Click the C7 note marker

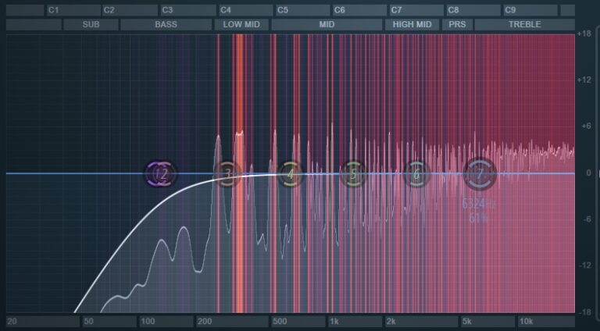point(396,10)
